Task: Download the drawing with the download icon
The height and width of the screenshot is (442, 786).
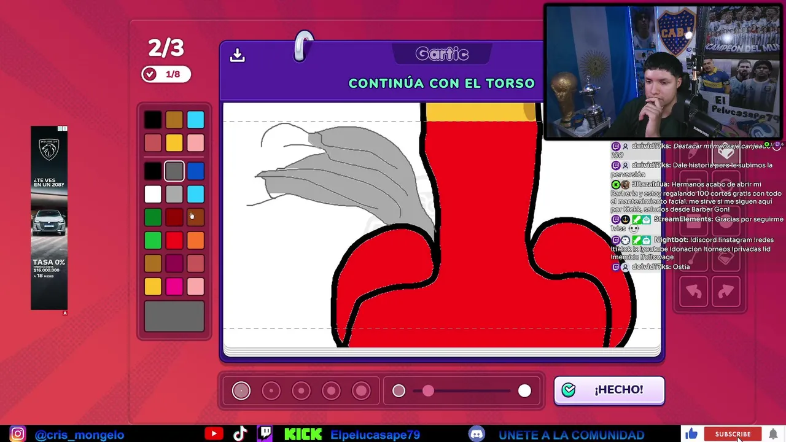Action: (237, 55)
